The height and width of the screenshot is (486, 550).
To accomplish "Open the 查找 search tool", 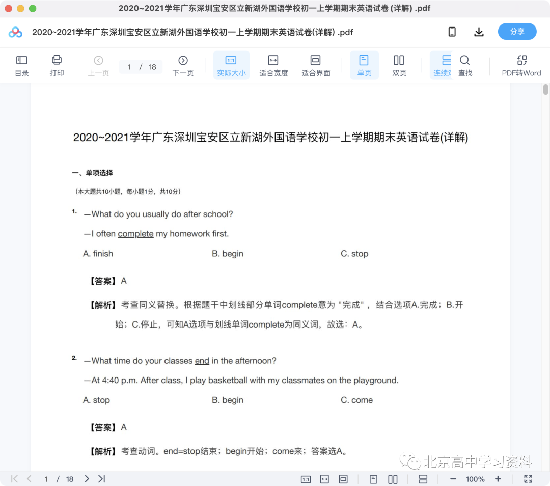I will (465, 66).
